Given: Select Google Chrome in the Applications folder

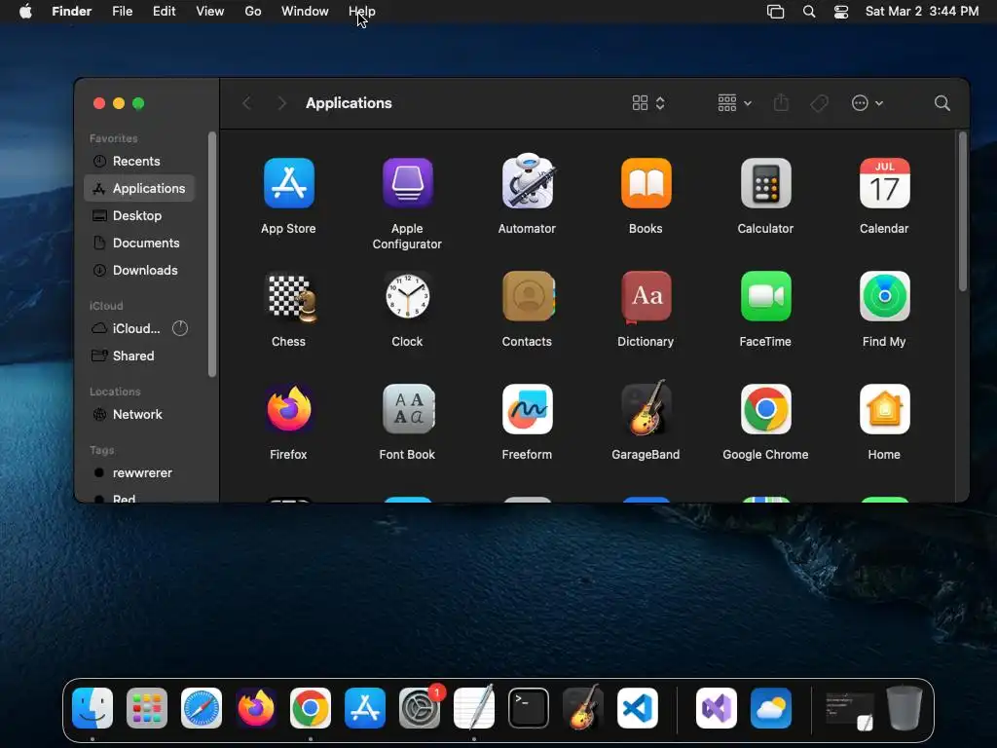Looking at the screenshot, I should [x=765, y=409].
